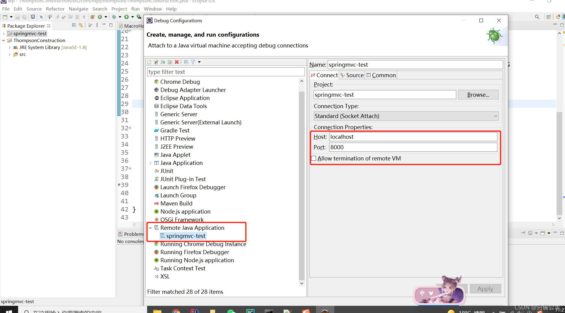The image size is (565, 313).
Task: Click the search magnifier icon in main toolbar
Action: 537,17
